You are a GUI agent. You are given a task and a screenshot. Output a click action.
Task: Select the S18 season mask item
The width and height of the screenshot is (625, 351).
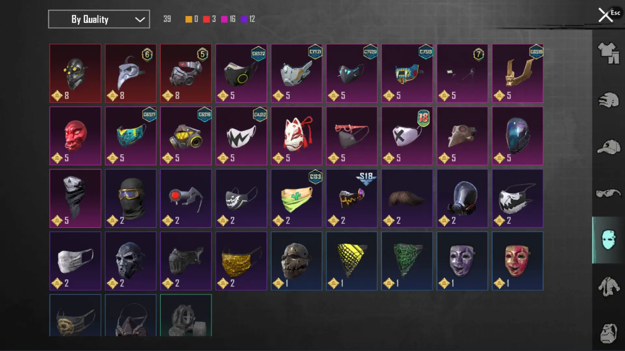click(352, 198)
